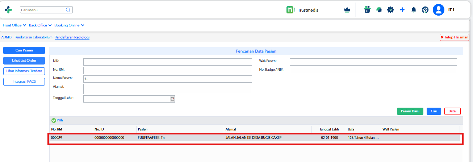Select row cell 000029

[x=56, y=138]
